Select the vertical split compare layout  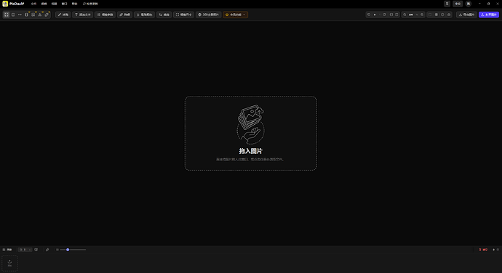click(x=27, y=15)
